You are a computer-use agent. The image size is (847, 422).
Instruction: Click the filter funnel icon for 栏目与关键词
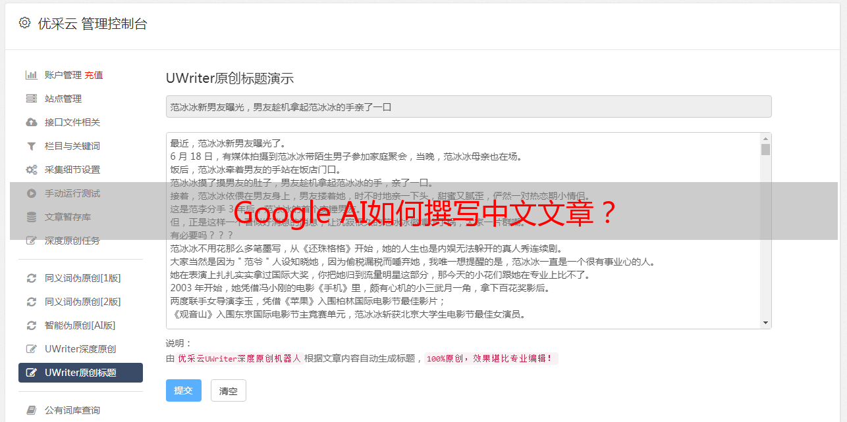[31, 146]
